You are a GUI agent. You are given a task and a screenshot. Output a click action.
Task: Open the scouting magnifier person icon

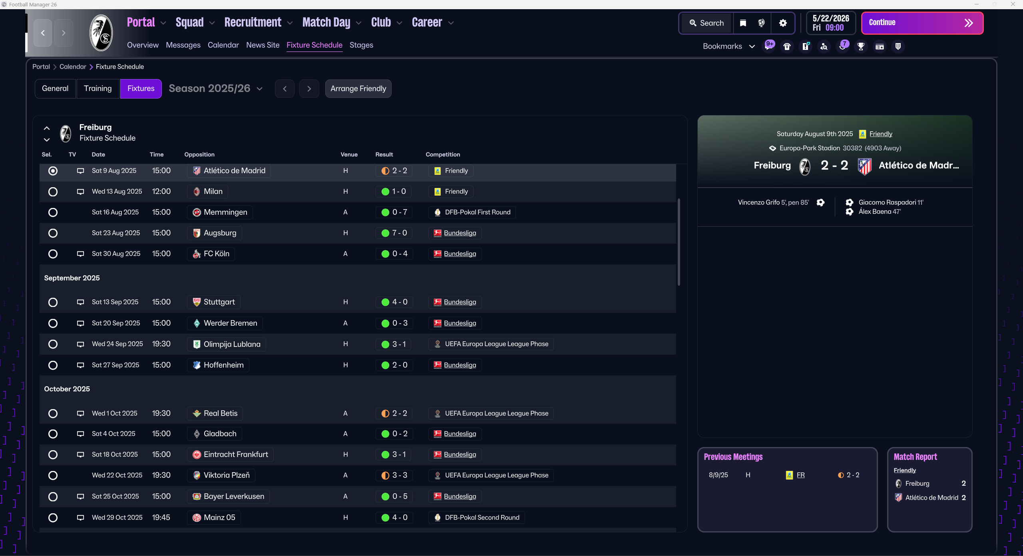click(824, 47)
